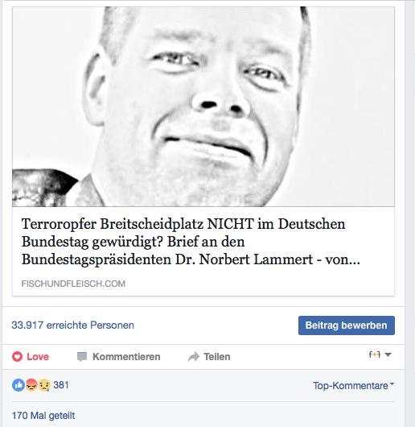Screen dimensions: 415x427
Task: Click the red Love heart icon
Action: tap(17, 356)
